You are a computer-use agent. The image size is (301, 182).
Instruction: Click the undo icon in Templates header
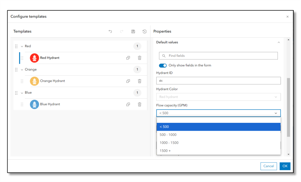coord(110,31)
